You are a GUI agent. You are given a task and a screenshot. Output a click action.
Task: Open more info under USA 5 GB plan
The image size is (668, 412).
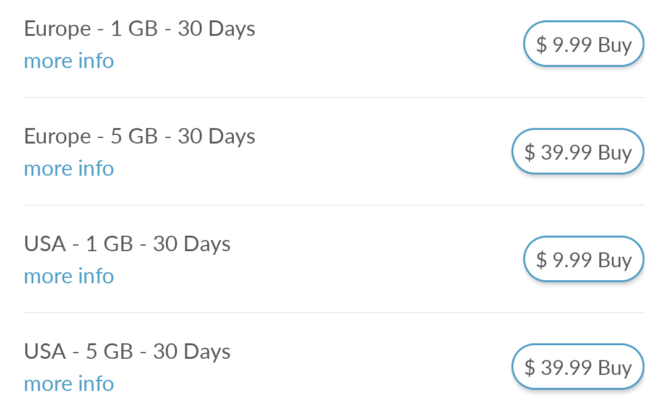tap(69, 384)
